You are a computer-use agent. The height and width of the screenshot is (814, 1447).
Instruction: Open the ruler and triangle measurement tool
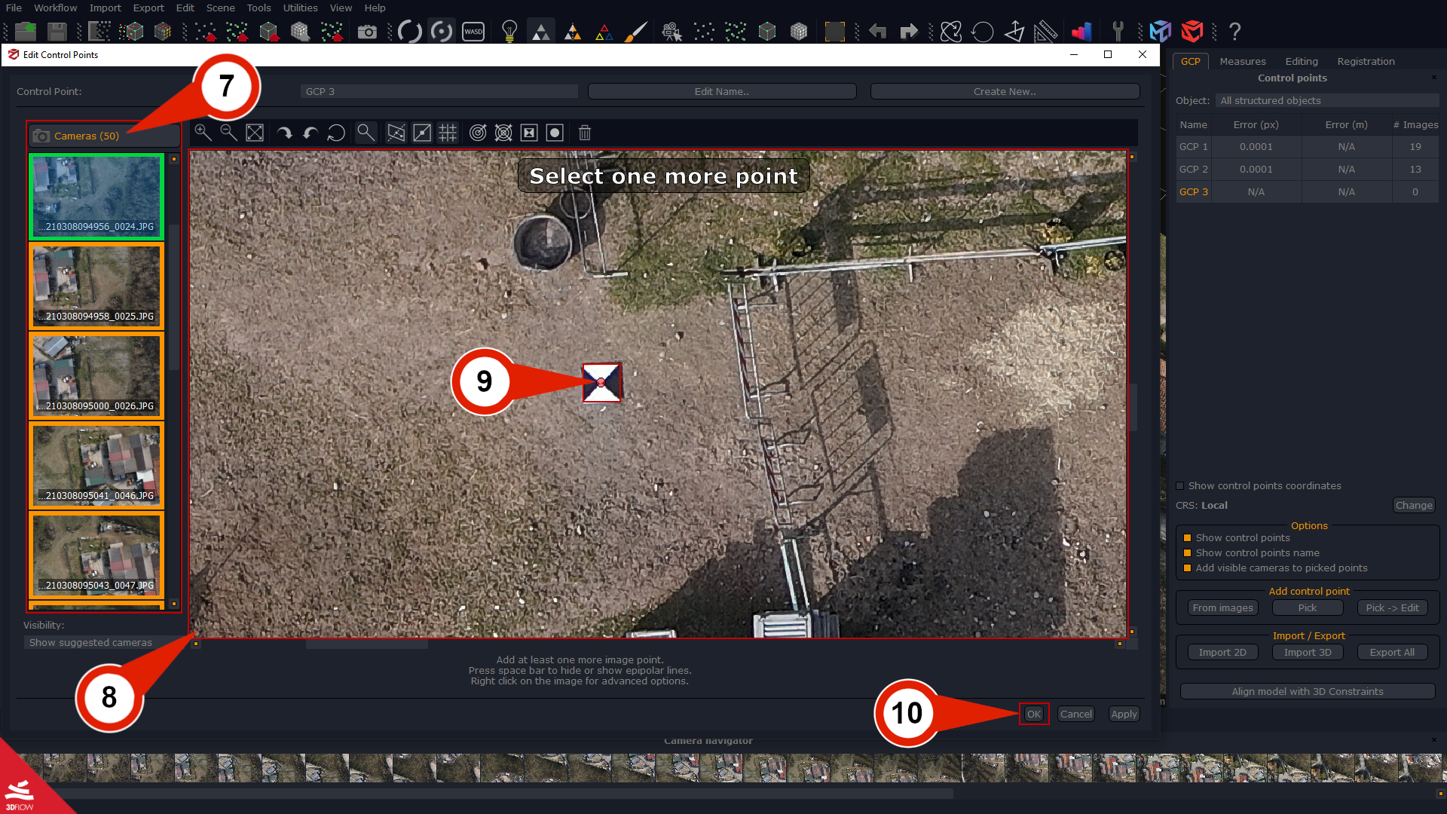tap(1045, 32)
